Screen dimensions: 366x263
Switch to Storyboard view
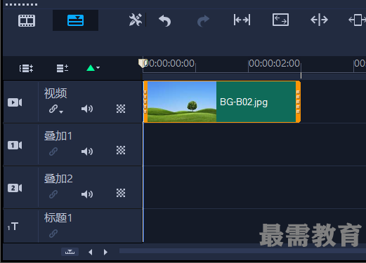click(27, 20)
